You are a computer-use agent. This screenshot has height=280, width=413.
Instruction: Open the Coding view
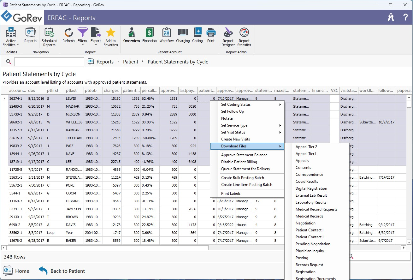pyautogui.click(x=198, y=35)
